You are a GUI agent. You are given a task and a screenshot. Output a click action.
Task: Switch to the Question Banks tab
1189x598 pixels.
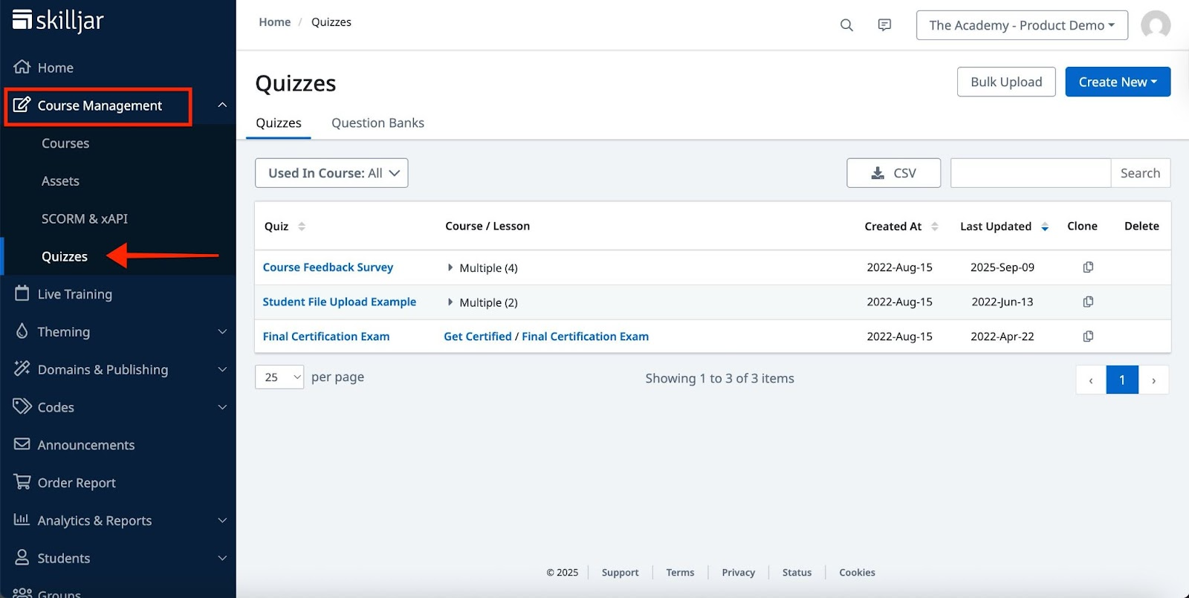[378, 123]
